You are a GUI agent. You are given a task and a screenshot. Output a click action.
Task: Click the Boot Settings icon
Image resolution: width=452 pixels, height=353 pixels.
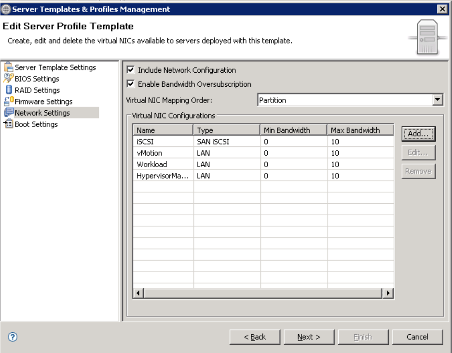pyautogui.click(x=9, y=124)
